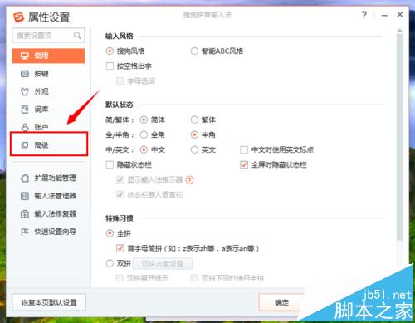Click the shirt icon beside 外观
The image size is (415, 323).
(25, 91)
